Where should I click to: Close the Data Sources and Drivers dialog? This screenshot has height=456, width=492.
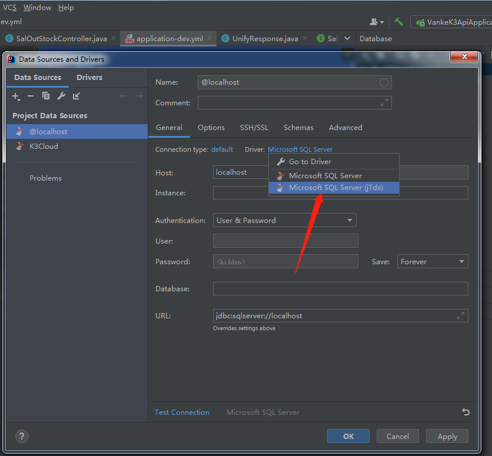point(464,56)
